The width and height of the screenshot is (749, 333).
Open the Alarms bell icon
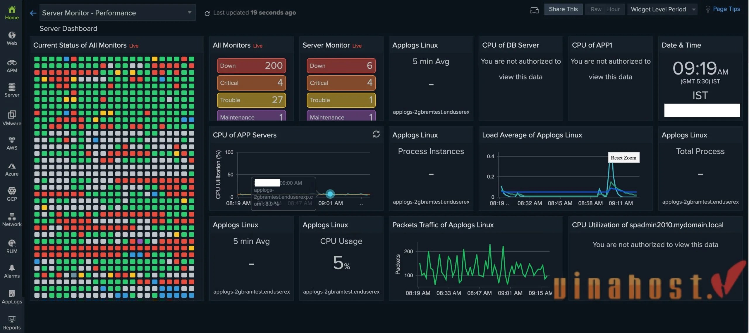coord(12,271)
